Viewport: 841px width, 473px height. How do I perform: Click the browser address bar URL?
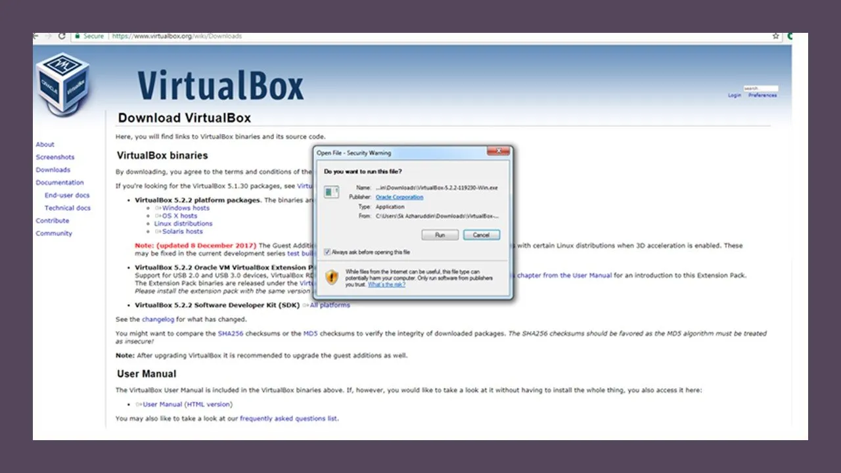[177, 36]
